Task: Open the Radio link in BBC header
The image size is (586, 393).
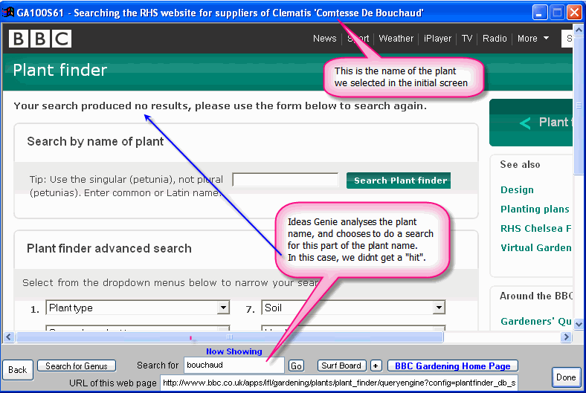Action: (x=495, y=39)
